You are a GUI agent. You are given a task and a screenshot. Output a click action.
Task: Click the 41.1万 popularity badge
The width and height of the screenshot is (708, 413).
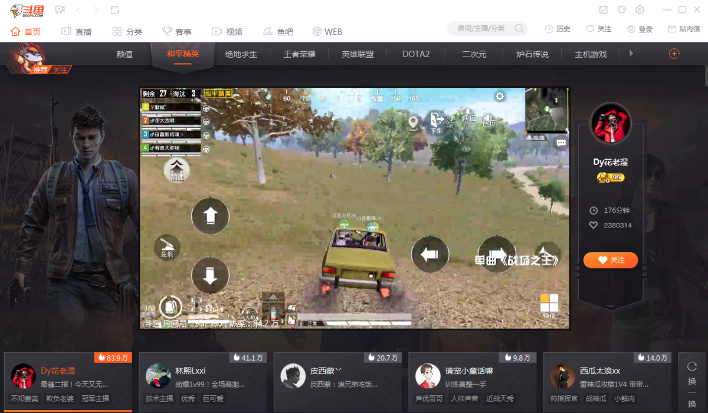pyautogui.click(x=248, y=357)
